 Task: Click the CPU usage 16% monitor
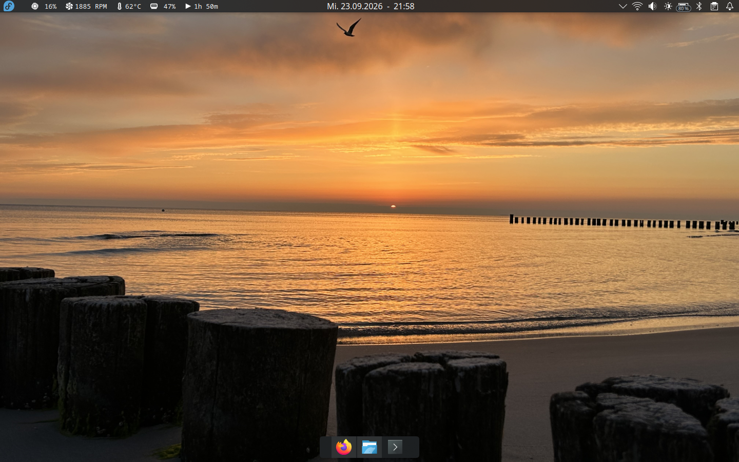(x=44, y=6)
